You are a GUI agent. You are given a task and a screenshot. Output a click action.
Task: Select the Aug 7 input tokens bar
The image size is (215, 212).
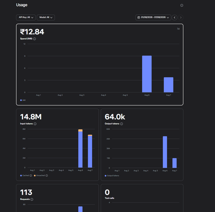tap(90, 151)
